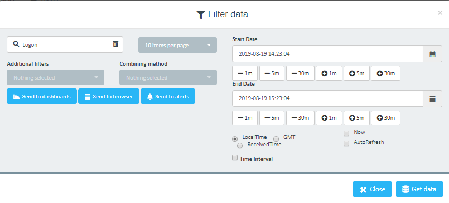Viewport: 449px width, 203px height.
Task: Subtract 5m from the End Date
Action: pos(272,118)
